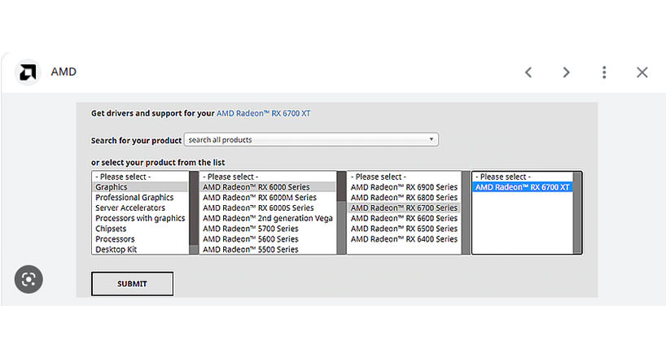Select AMD Radeon 2nd generation Vega

tap(268, 218)
